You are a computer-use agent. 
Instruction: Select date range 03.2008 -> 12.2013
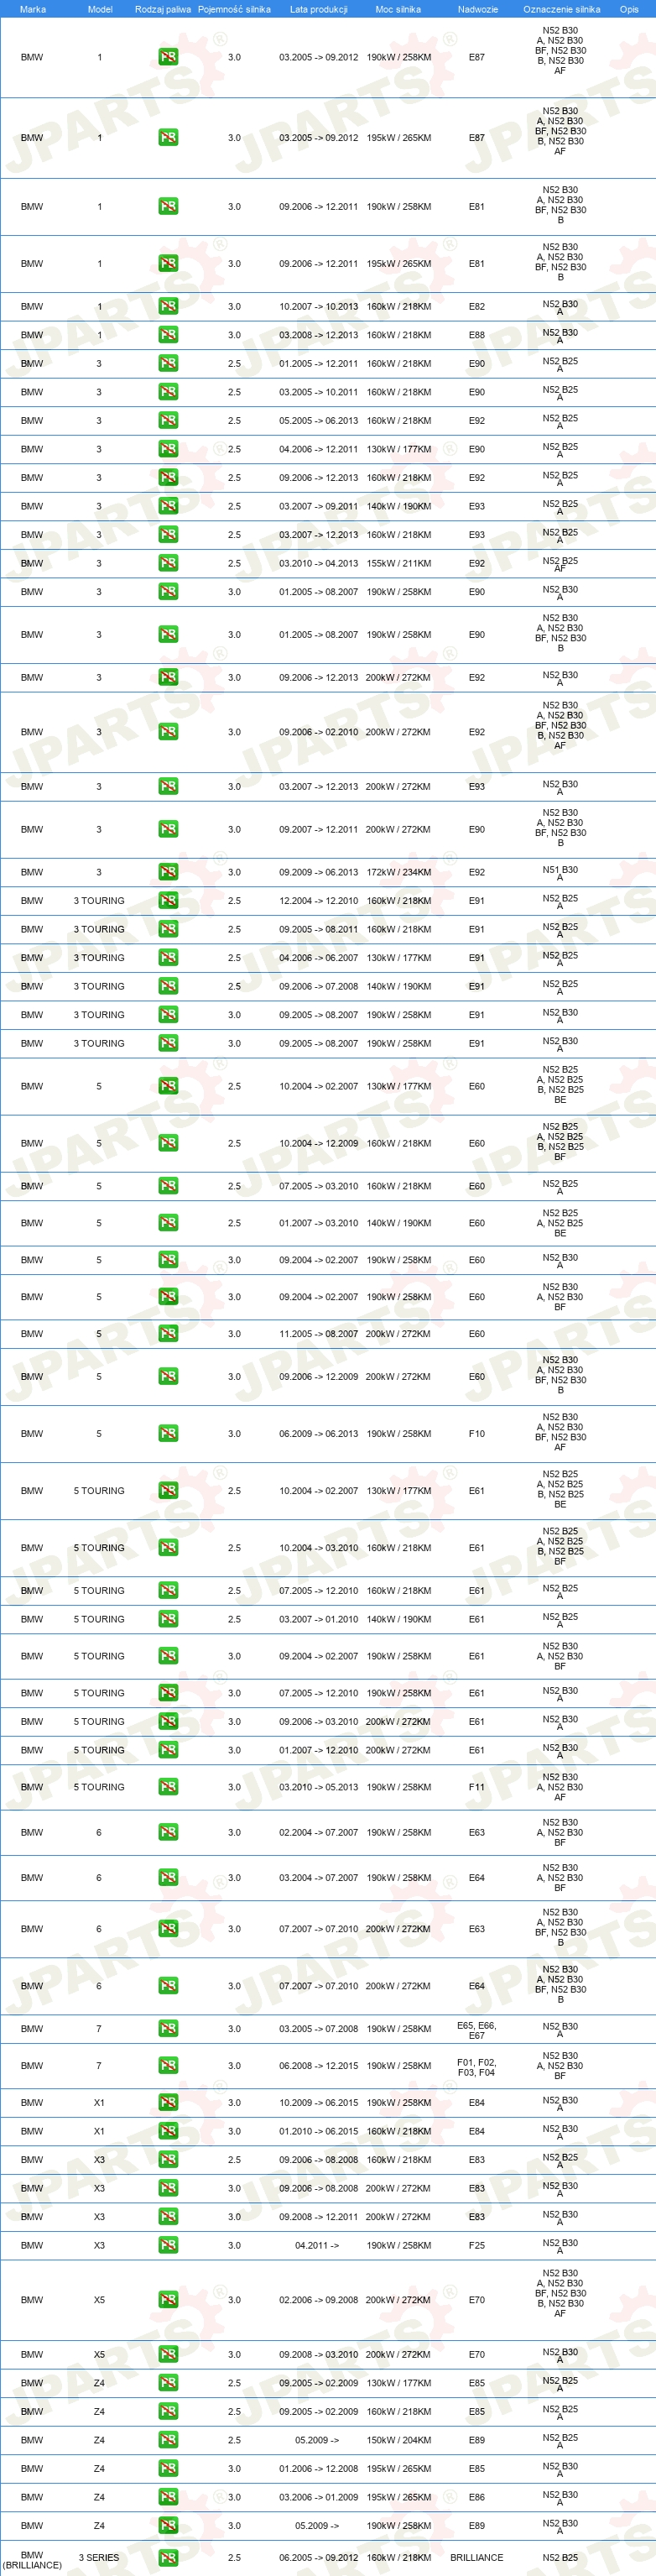pyautogui.click(x=318, y=335)
